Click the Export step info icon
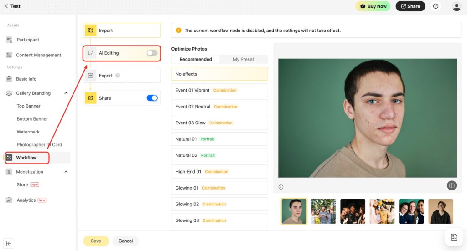This screenshot has height=251, width=467. click(118, 76)
